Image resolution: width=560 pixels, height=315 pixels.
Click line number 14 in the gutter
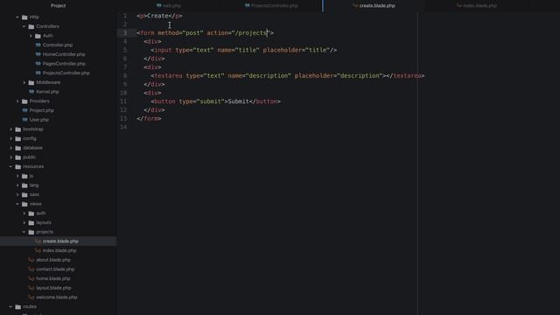(x=123, y=127)
